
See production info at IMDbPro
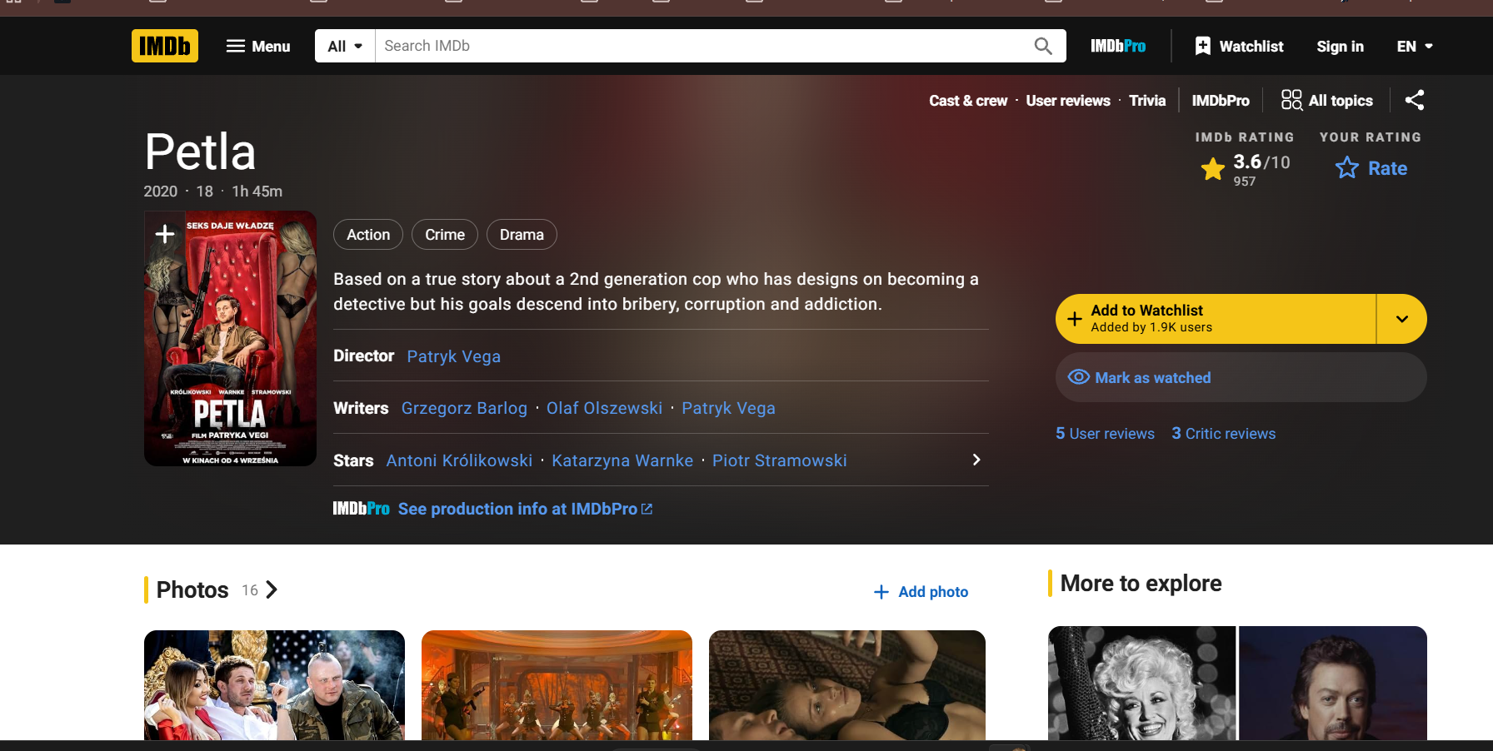pos(525,509)
